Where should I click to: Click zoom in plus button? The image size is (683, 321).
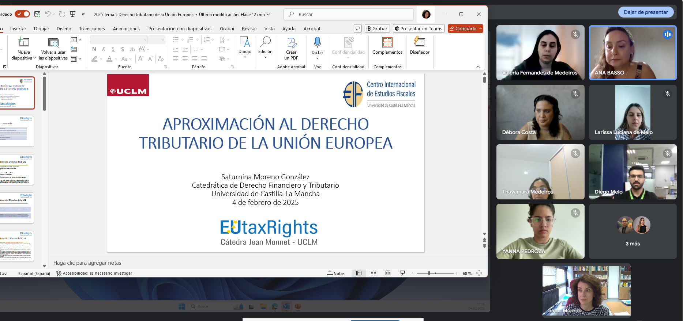(x=457, y=273)
